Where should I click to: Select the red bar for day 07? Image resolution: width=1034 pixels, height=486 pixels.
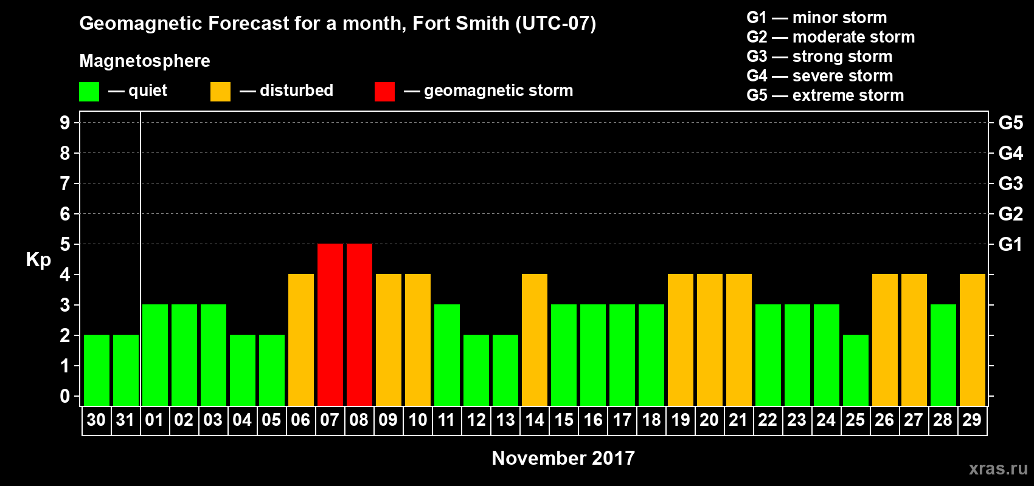[x=330, y=324]
